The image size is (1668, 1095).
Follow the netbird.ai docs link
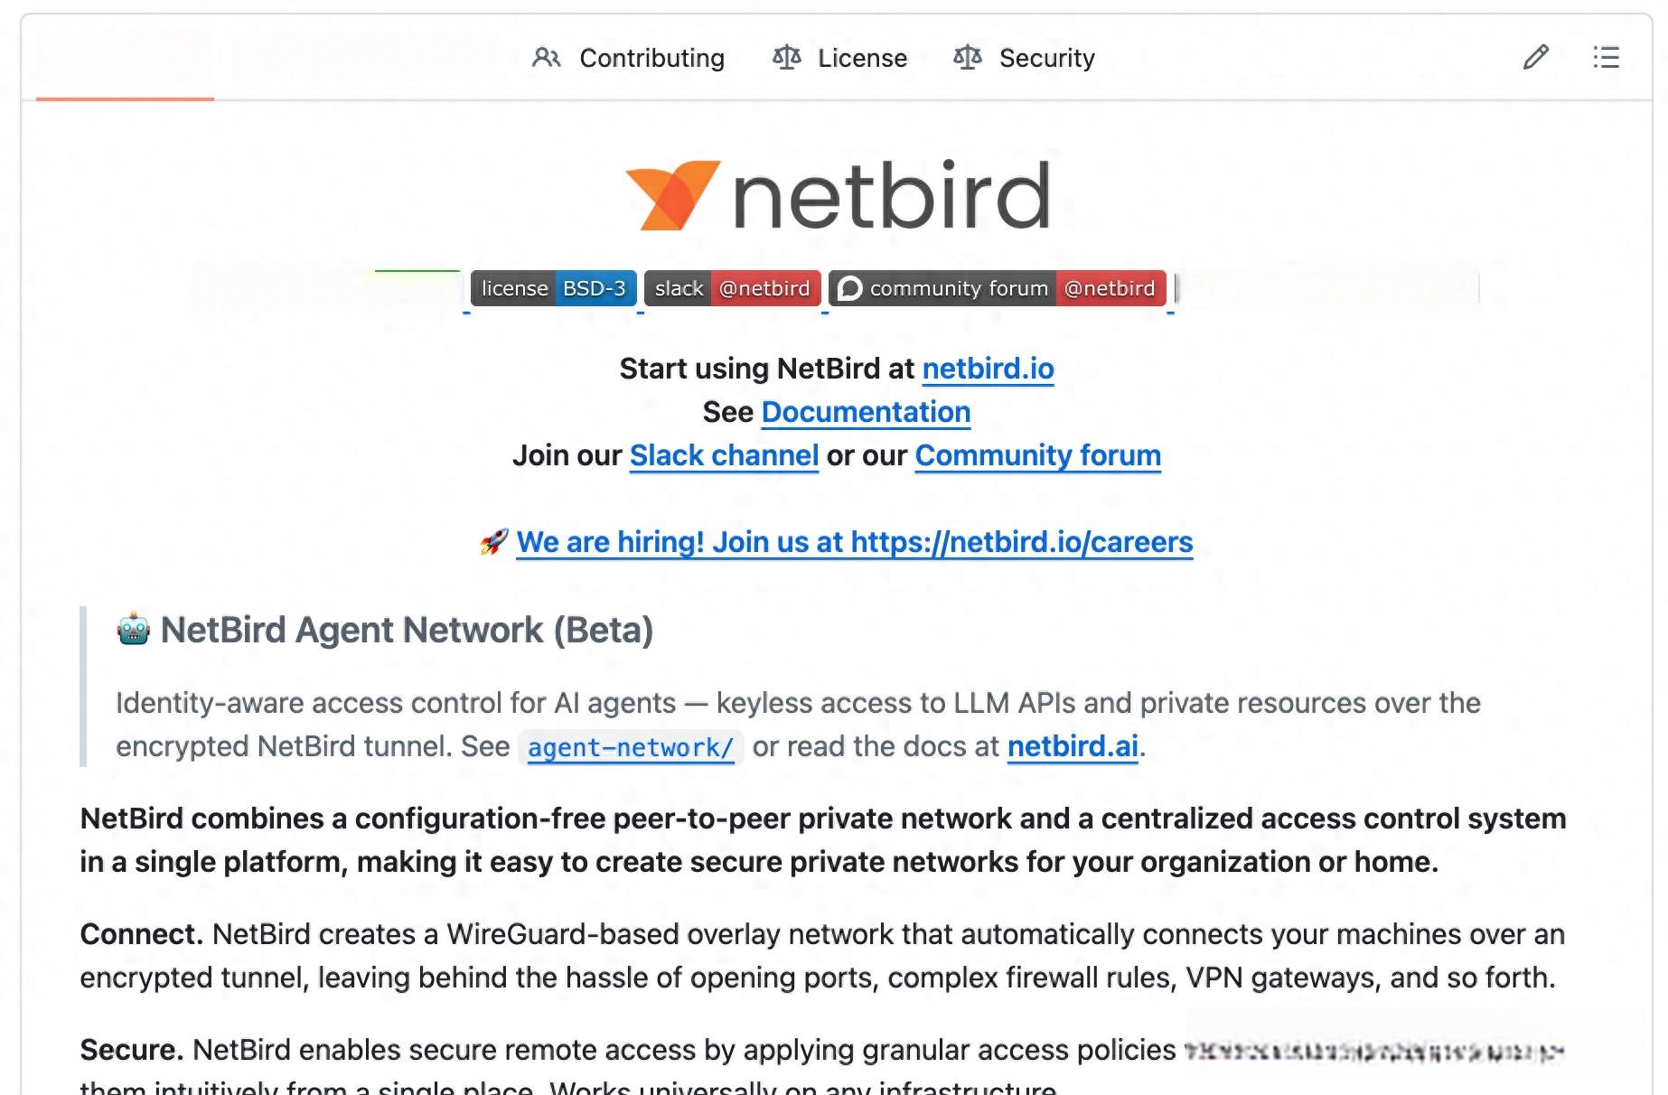click(1073, 746)
